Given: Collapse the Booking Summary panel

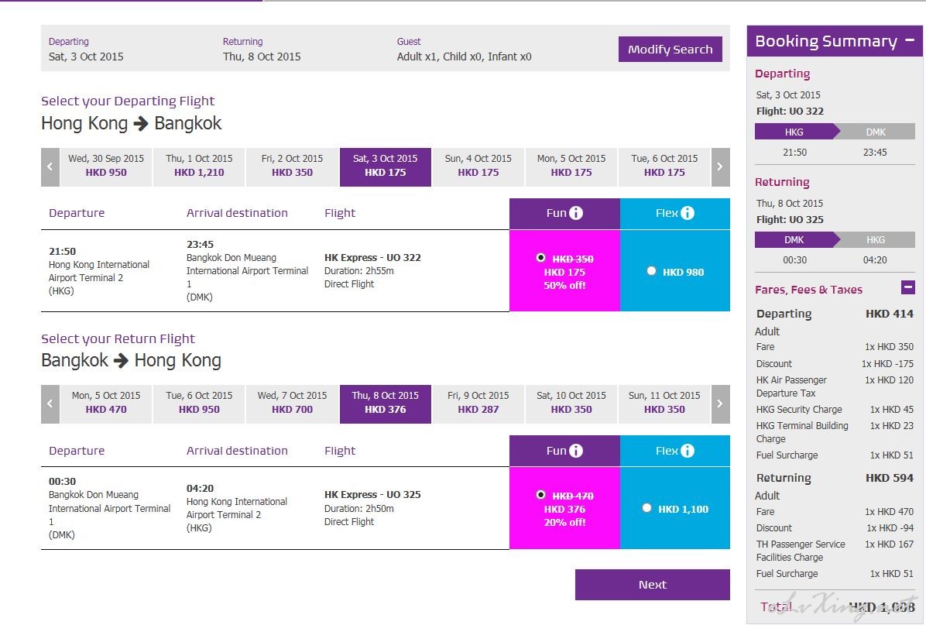Looking at the screenshot, I should pyautogui.click(x=909, y=41).
